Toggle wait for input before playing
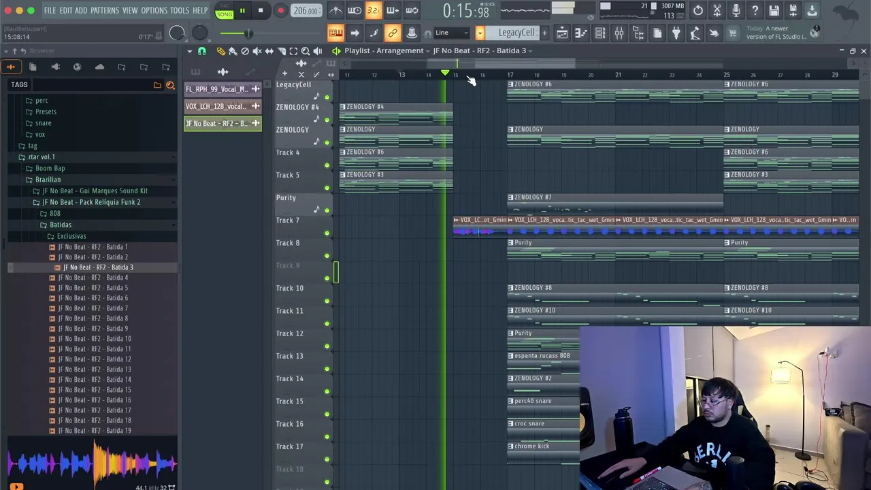This screenshot has height=490, width=871. tap(355, 10)
